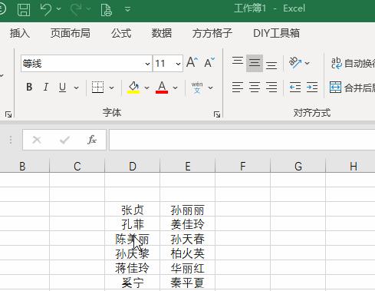The height and width of the screenshot is (291, 375).
Task: Click the Save icon in title bar
Action: (24, 9)
